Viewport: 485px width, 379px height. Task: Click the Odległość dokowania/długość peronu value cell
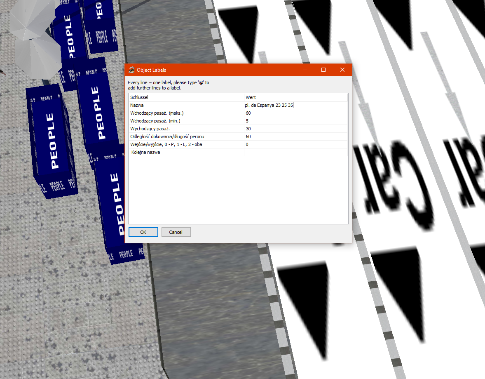295,137
